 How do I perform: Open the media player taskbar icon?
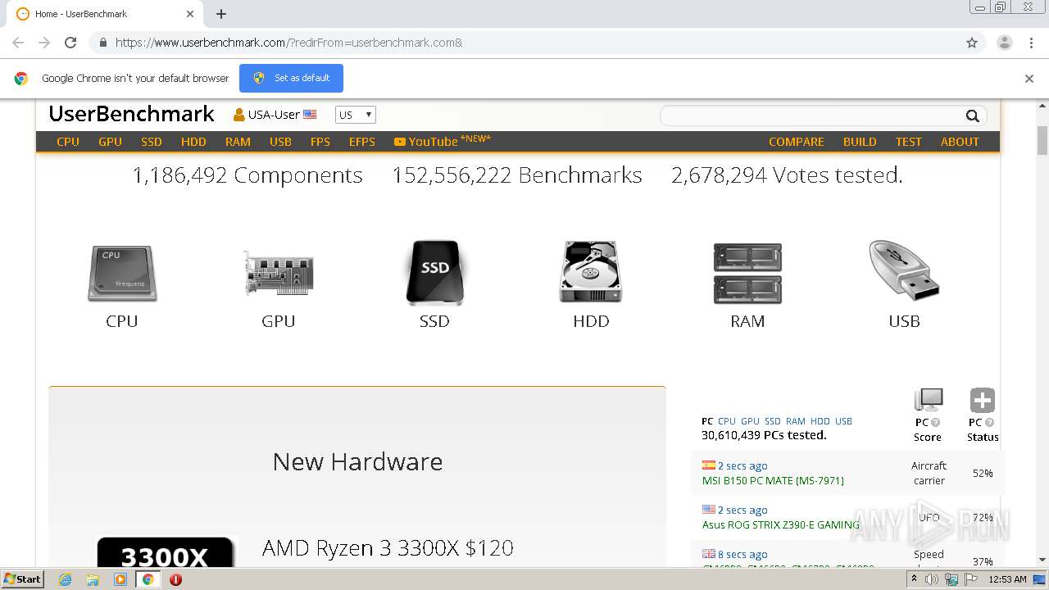[120, 579]
